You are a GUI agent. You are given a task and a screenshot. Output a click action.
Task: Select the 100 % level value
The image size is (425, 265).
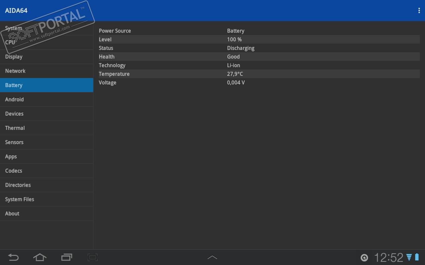click(x=234, y=39)
